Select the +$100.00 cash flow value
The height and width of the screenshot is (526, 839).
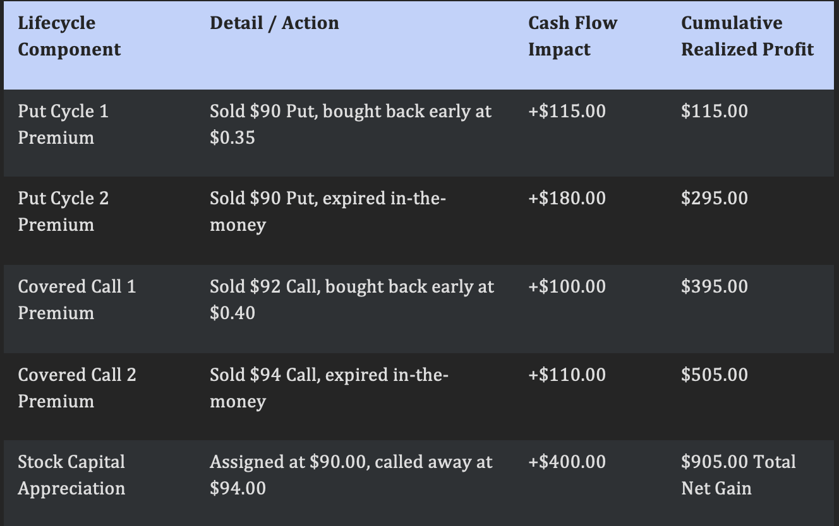coord(567,287)
